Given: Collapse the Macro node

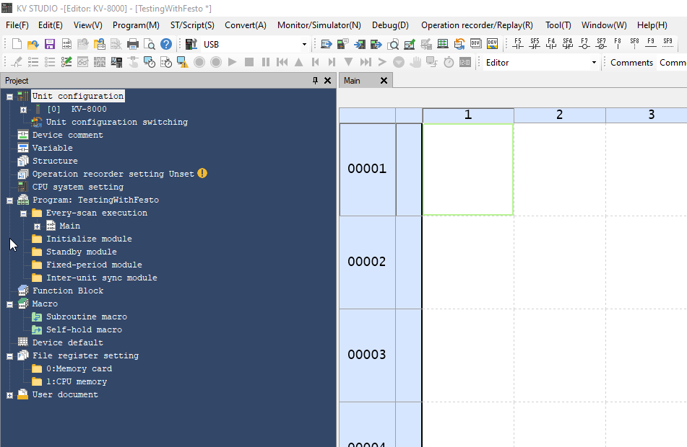Looking at the screenshot, I should coord(9,304).
